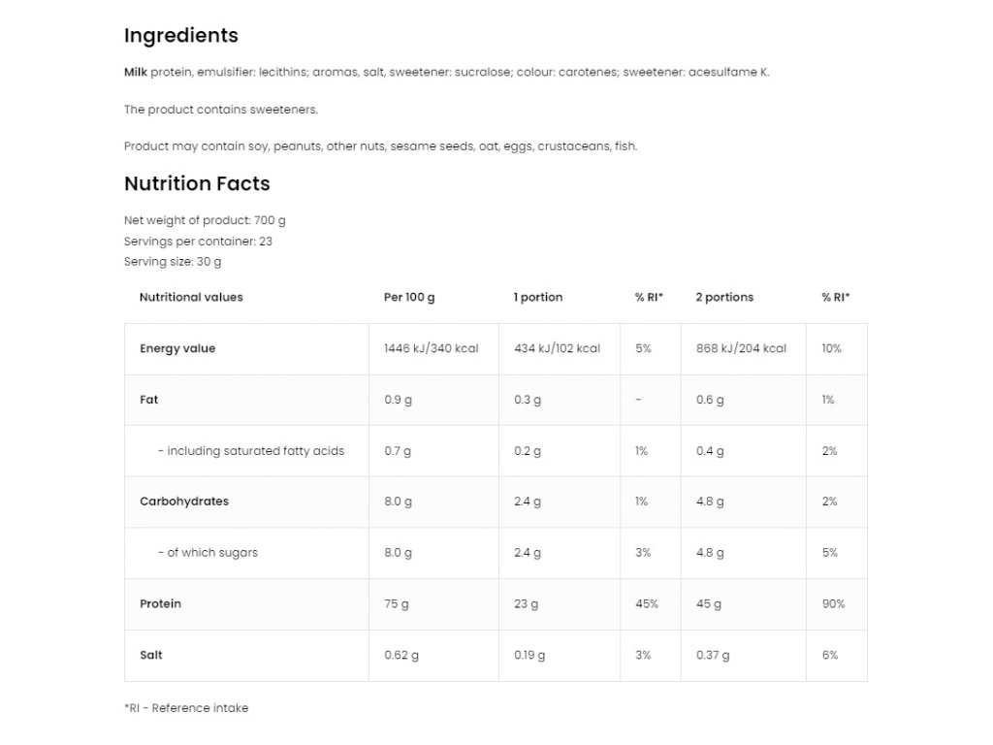Click the Ingredients heading
Screen dimensions: 993x745
point(180,36)
